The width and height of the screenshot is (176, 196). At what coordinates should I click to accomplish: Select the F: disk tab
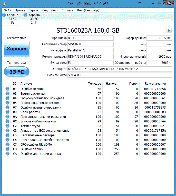13,19
